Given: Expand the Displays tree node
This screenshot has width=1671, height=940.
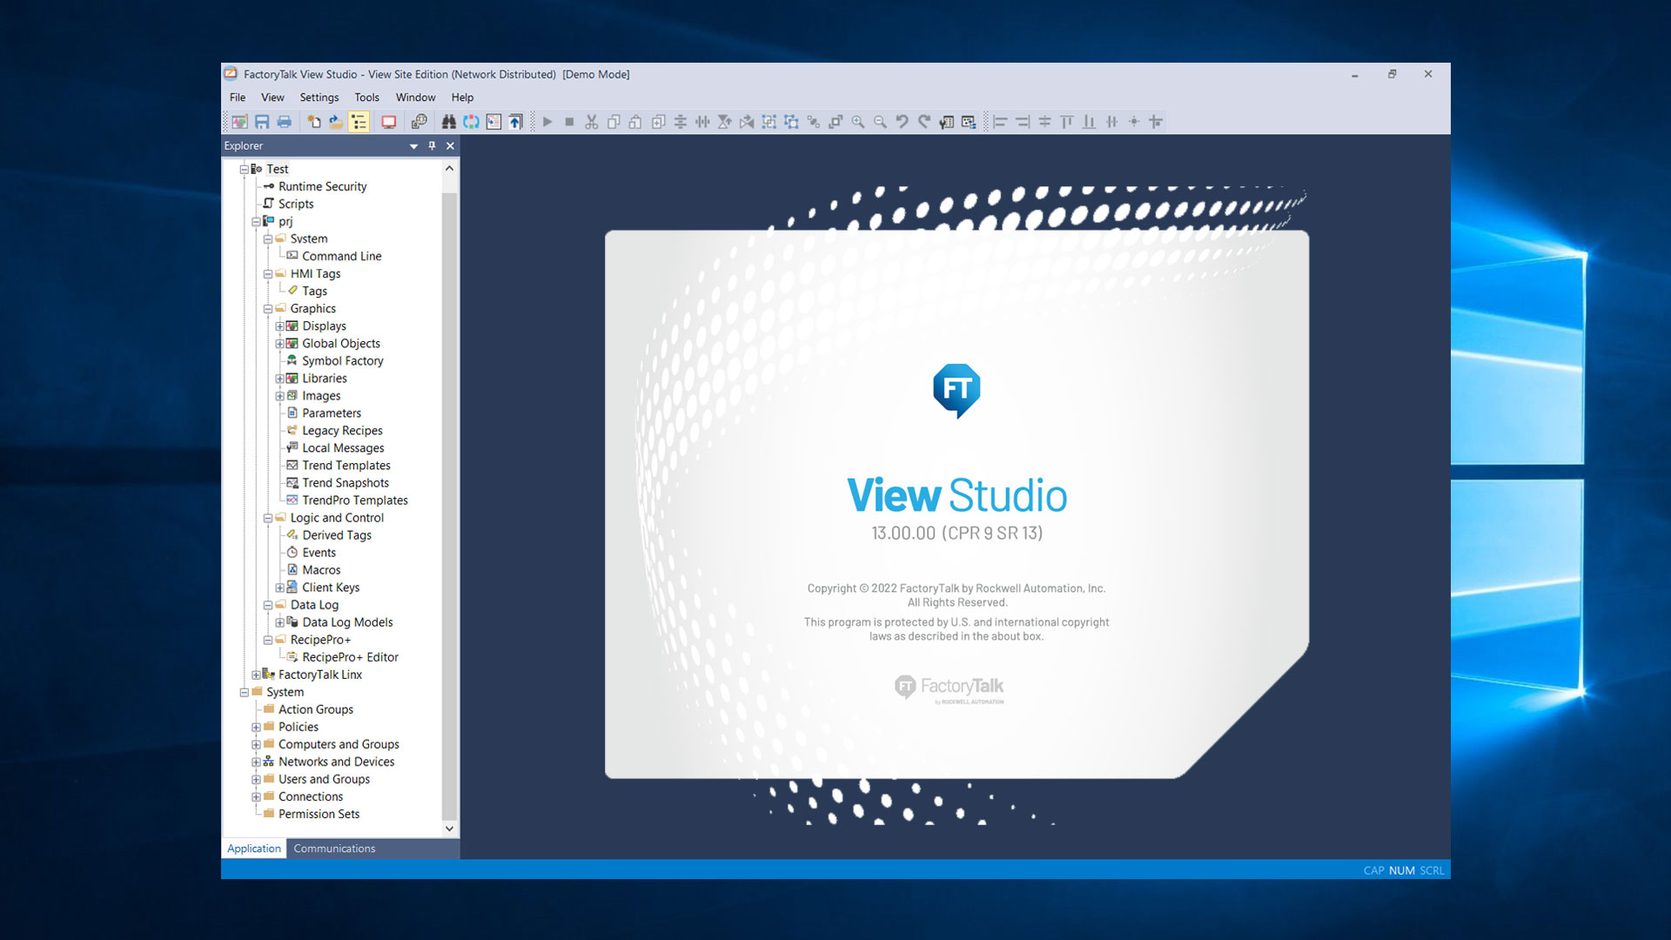Looking at the screenshot, I should click(x=279, y=326).
